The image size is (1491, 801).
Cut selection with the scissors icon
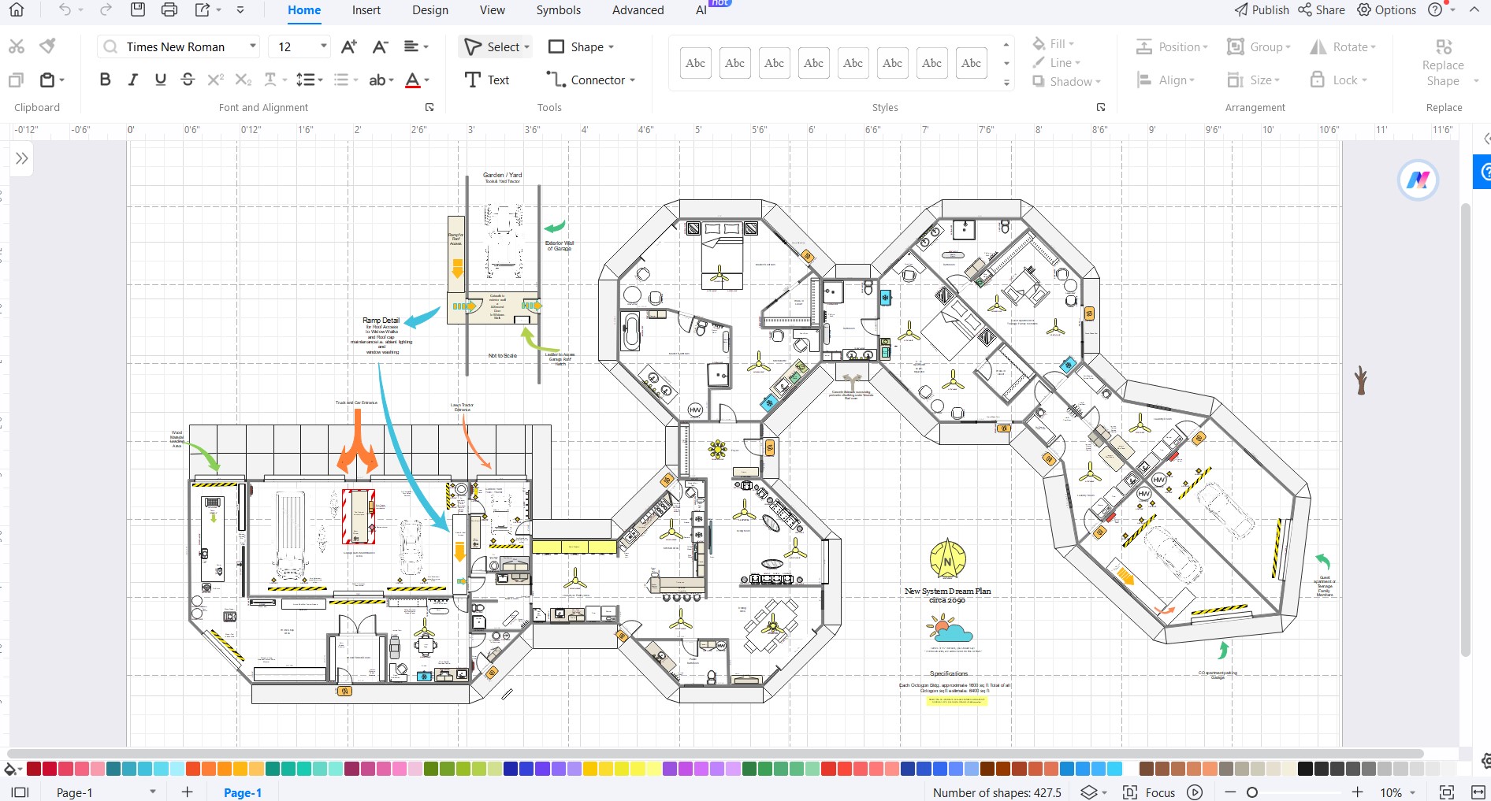17,46
